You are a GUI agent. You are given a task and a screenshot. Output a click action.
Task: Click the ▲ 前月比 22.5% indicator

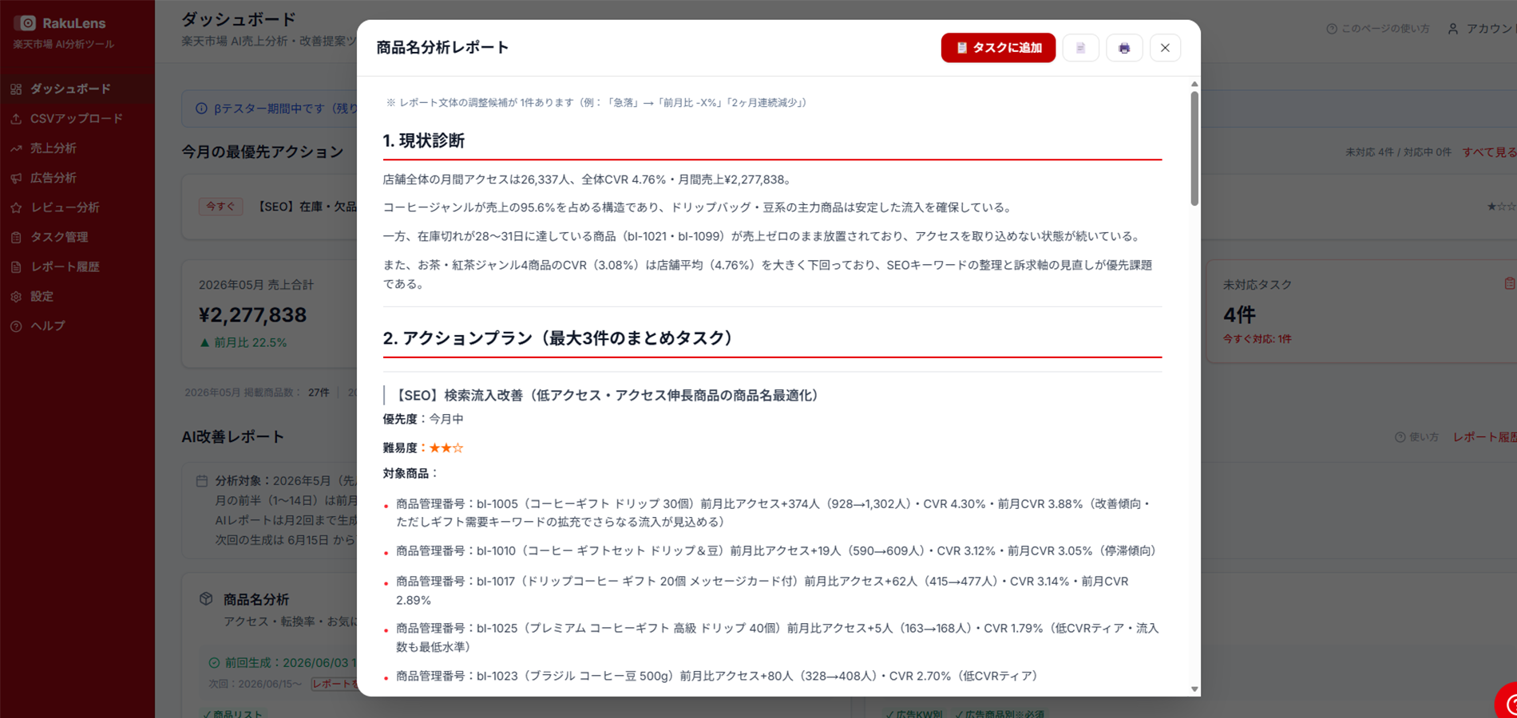point(243,343)
